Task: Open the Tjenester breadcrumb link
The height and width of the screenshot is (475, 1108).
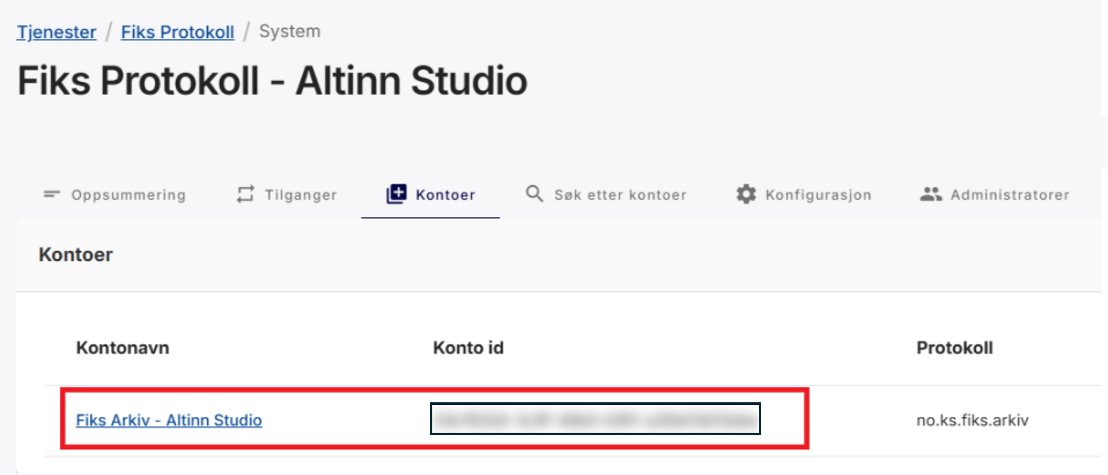Action: 56,31
